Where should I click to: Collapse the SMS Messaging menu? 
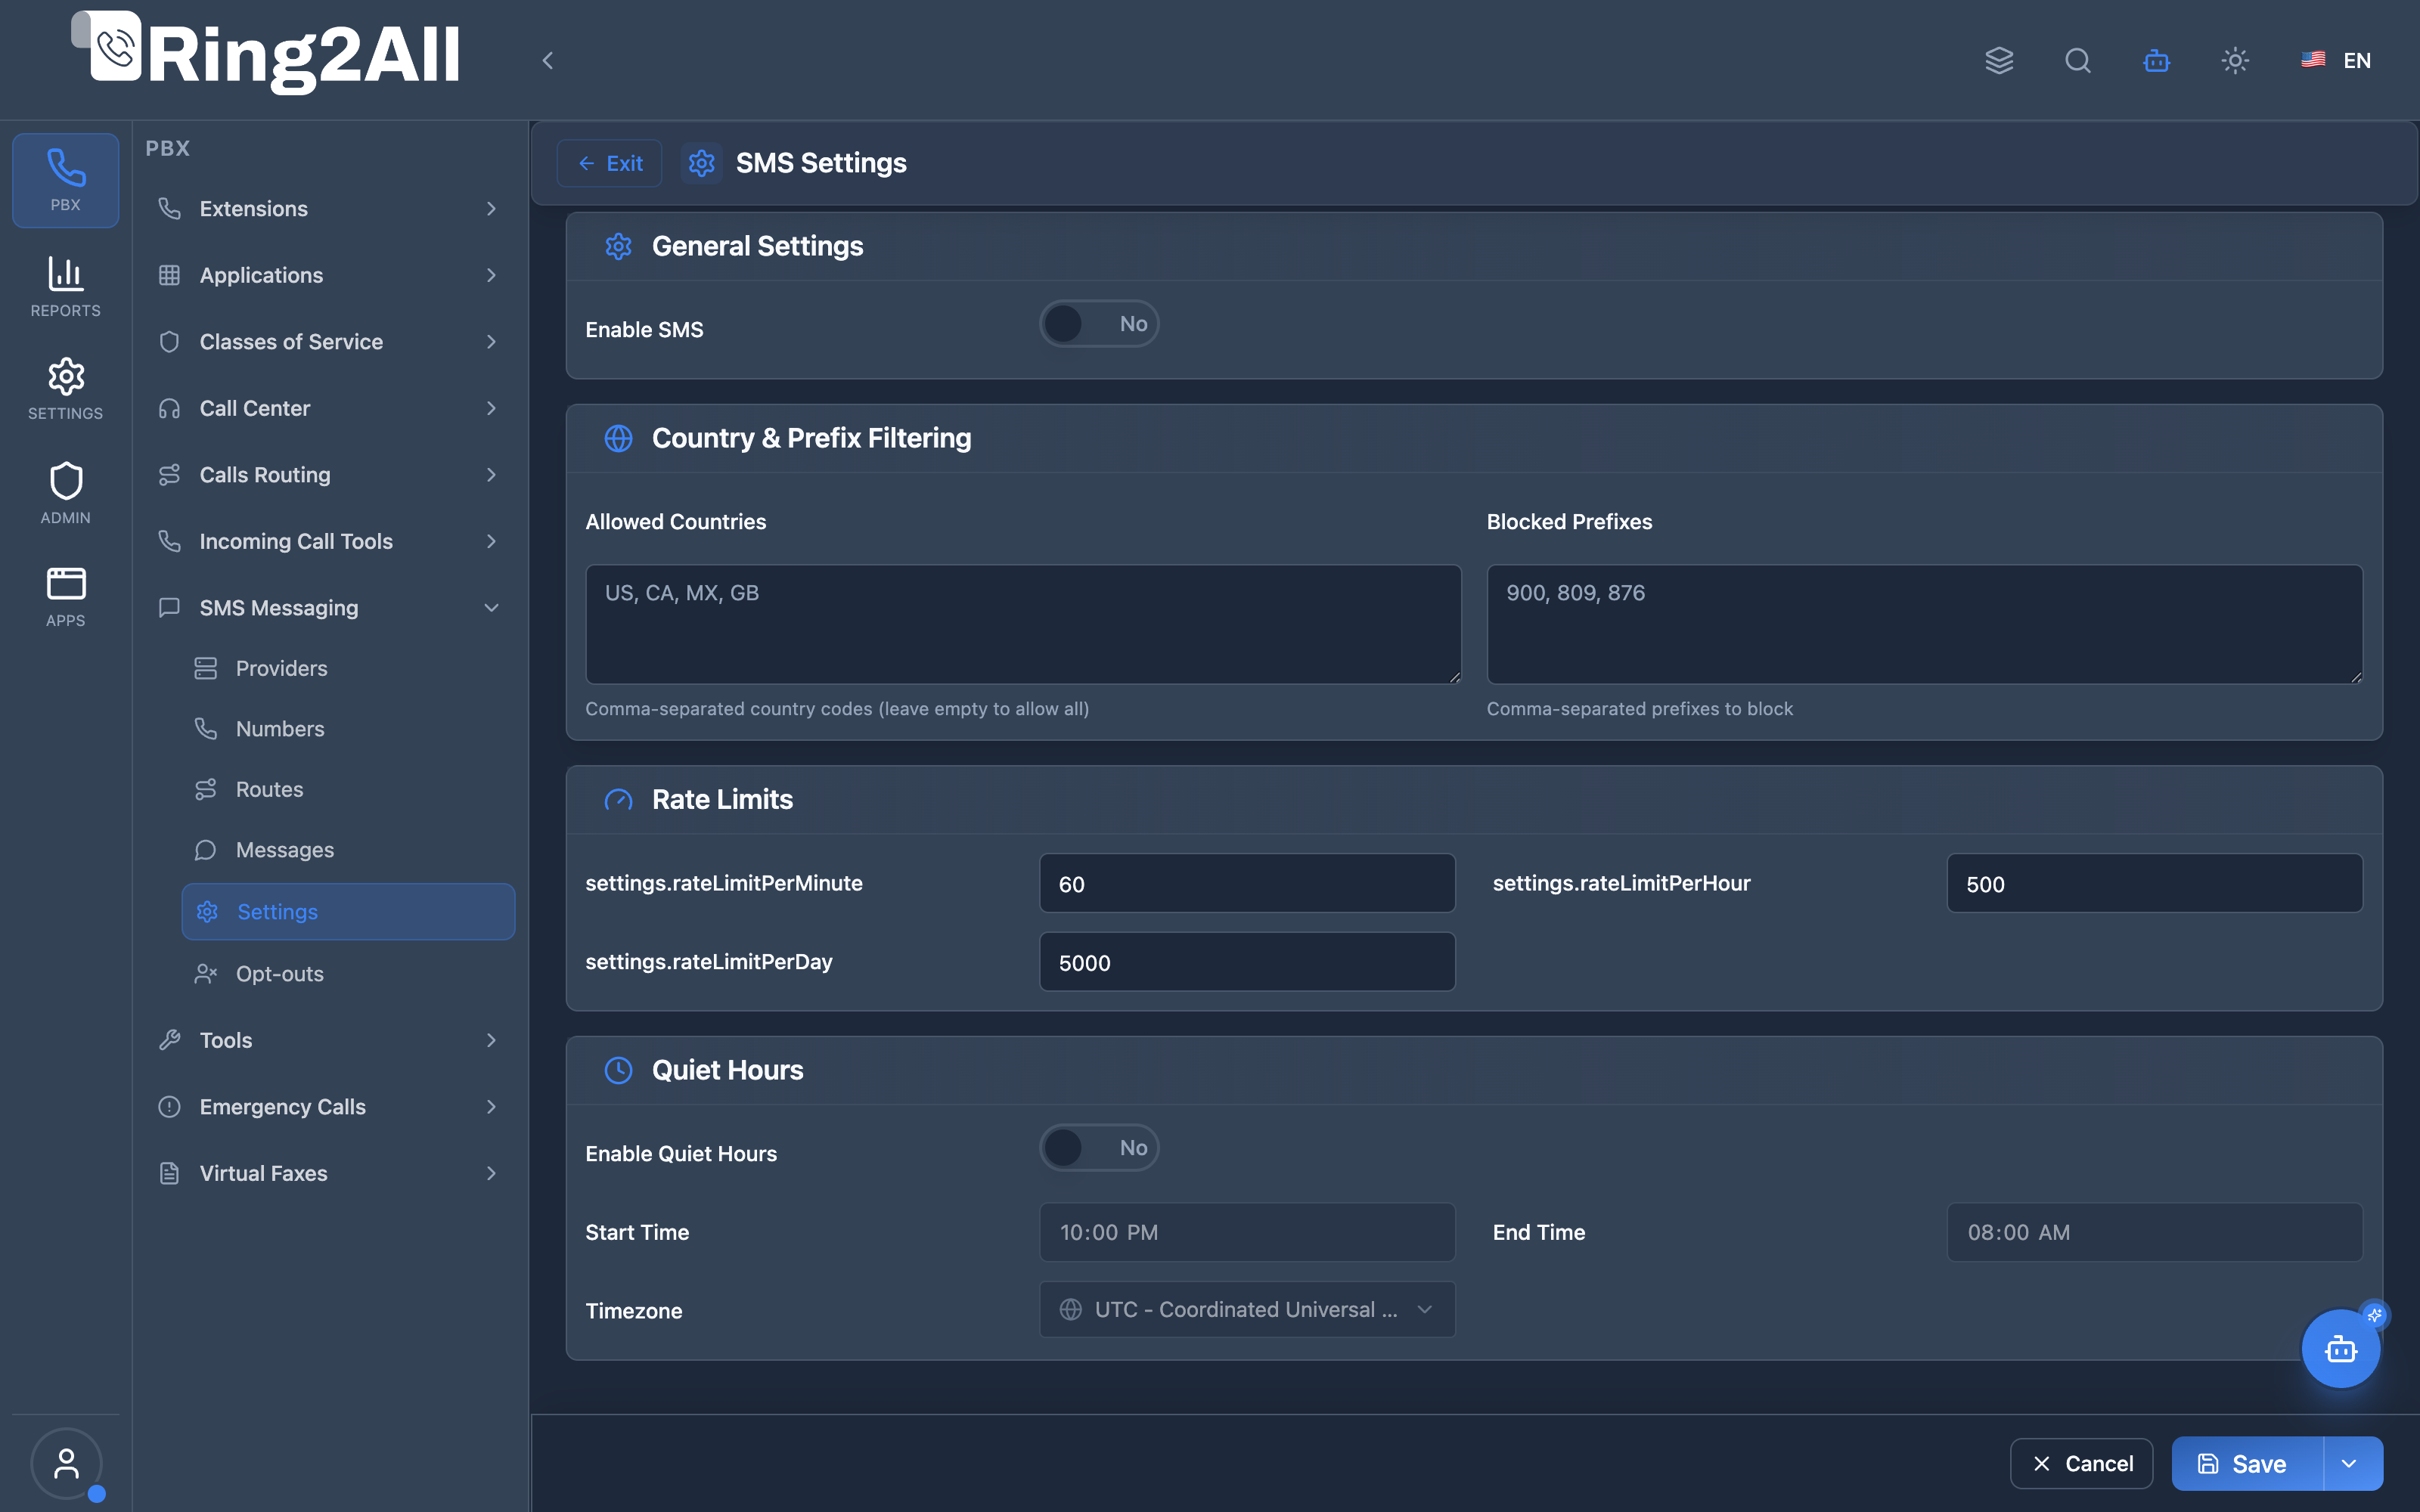329,607
